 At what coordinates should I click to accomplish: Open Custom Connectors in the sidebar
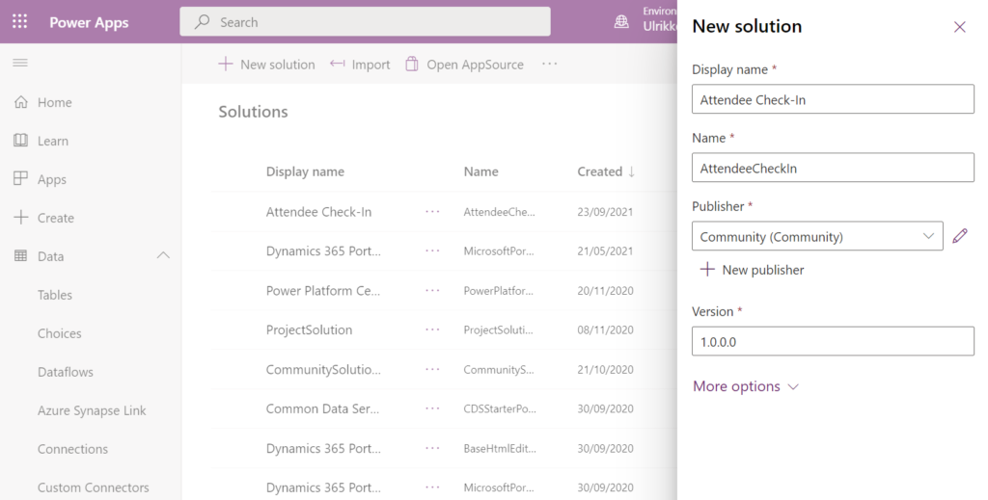pos(94,487)
